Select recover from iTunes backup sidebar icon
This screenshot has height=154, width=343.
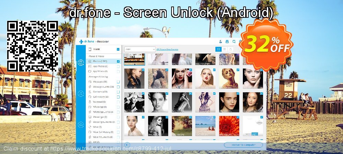coord(81,94)
